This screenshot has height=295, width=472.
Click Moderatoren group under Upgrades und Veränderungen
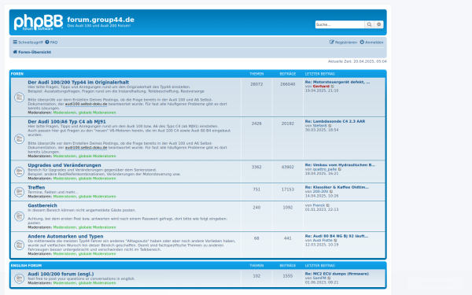(x=65, y=179)
